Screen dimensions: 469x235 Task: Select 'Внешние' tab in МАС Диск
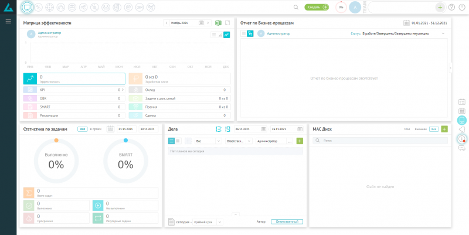420,128
